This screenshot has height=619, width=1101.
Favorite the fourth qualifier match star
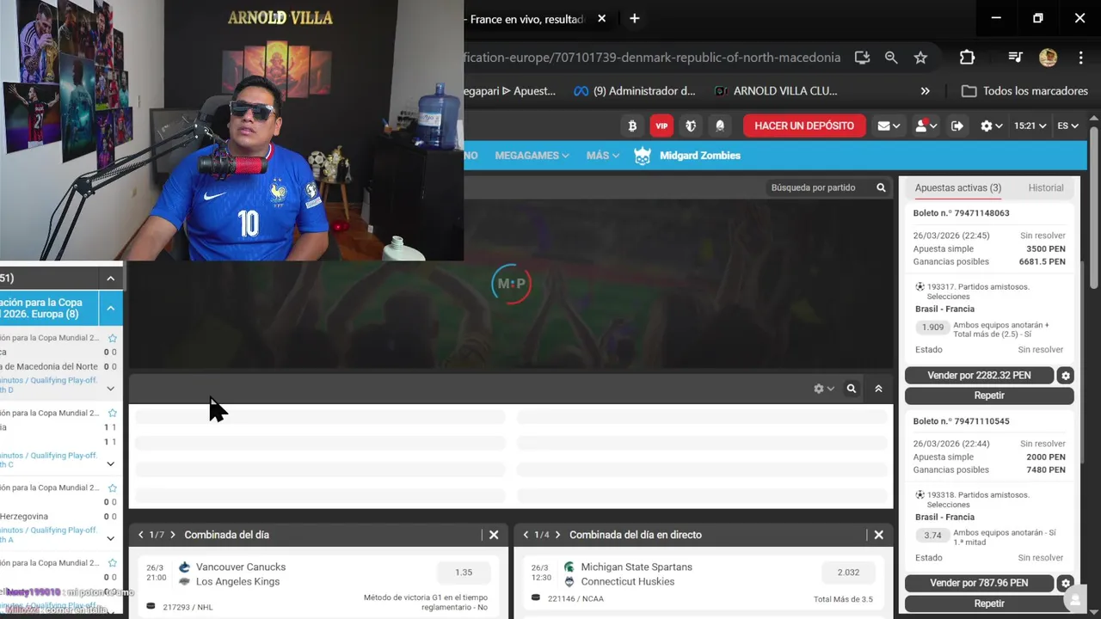tap(112, 562)
